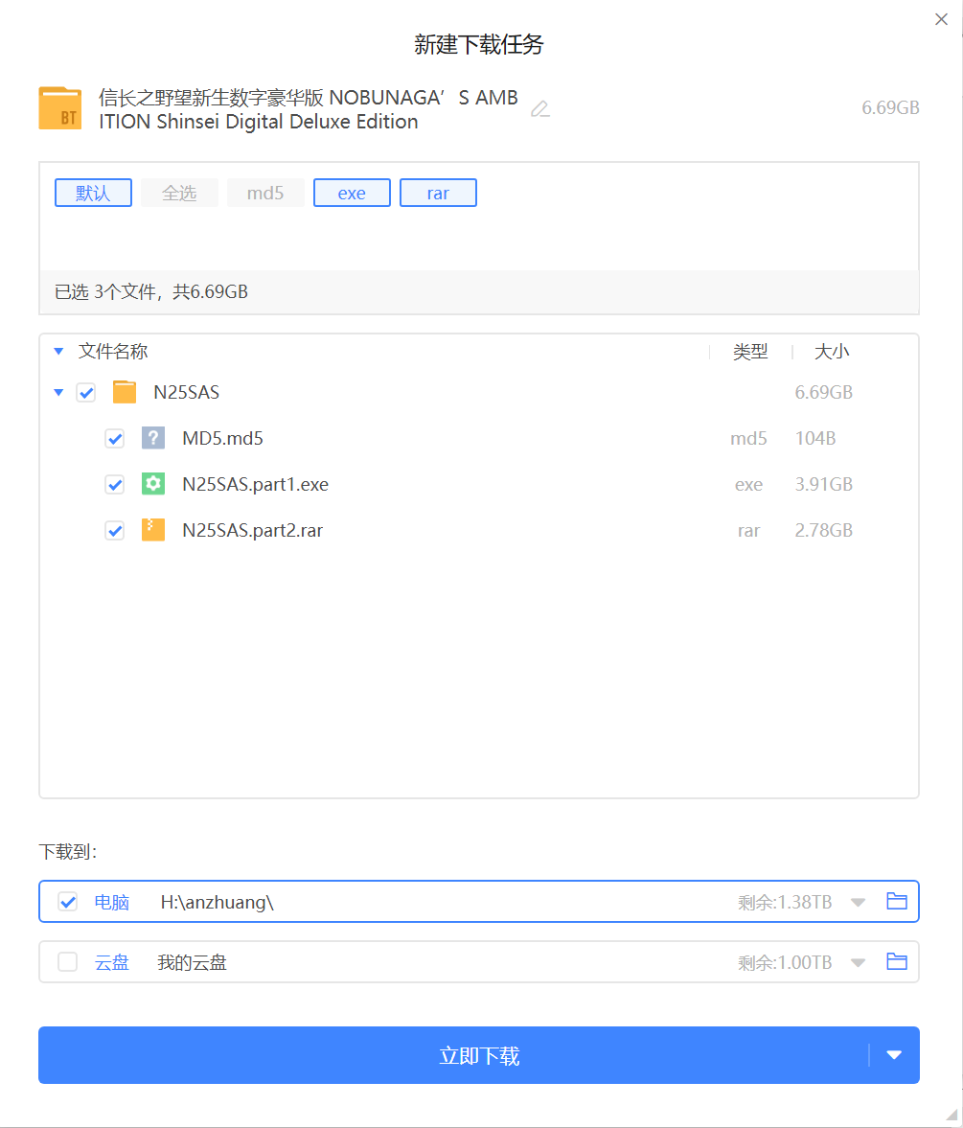Click the N25SAS.part2.rar archive icon
This screenshot has height=1128, width=963.
click(x=153, y=530)
